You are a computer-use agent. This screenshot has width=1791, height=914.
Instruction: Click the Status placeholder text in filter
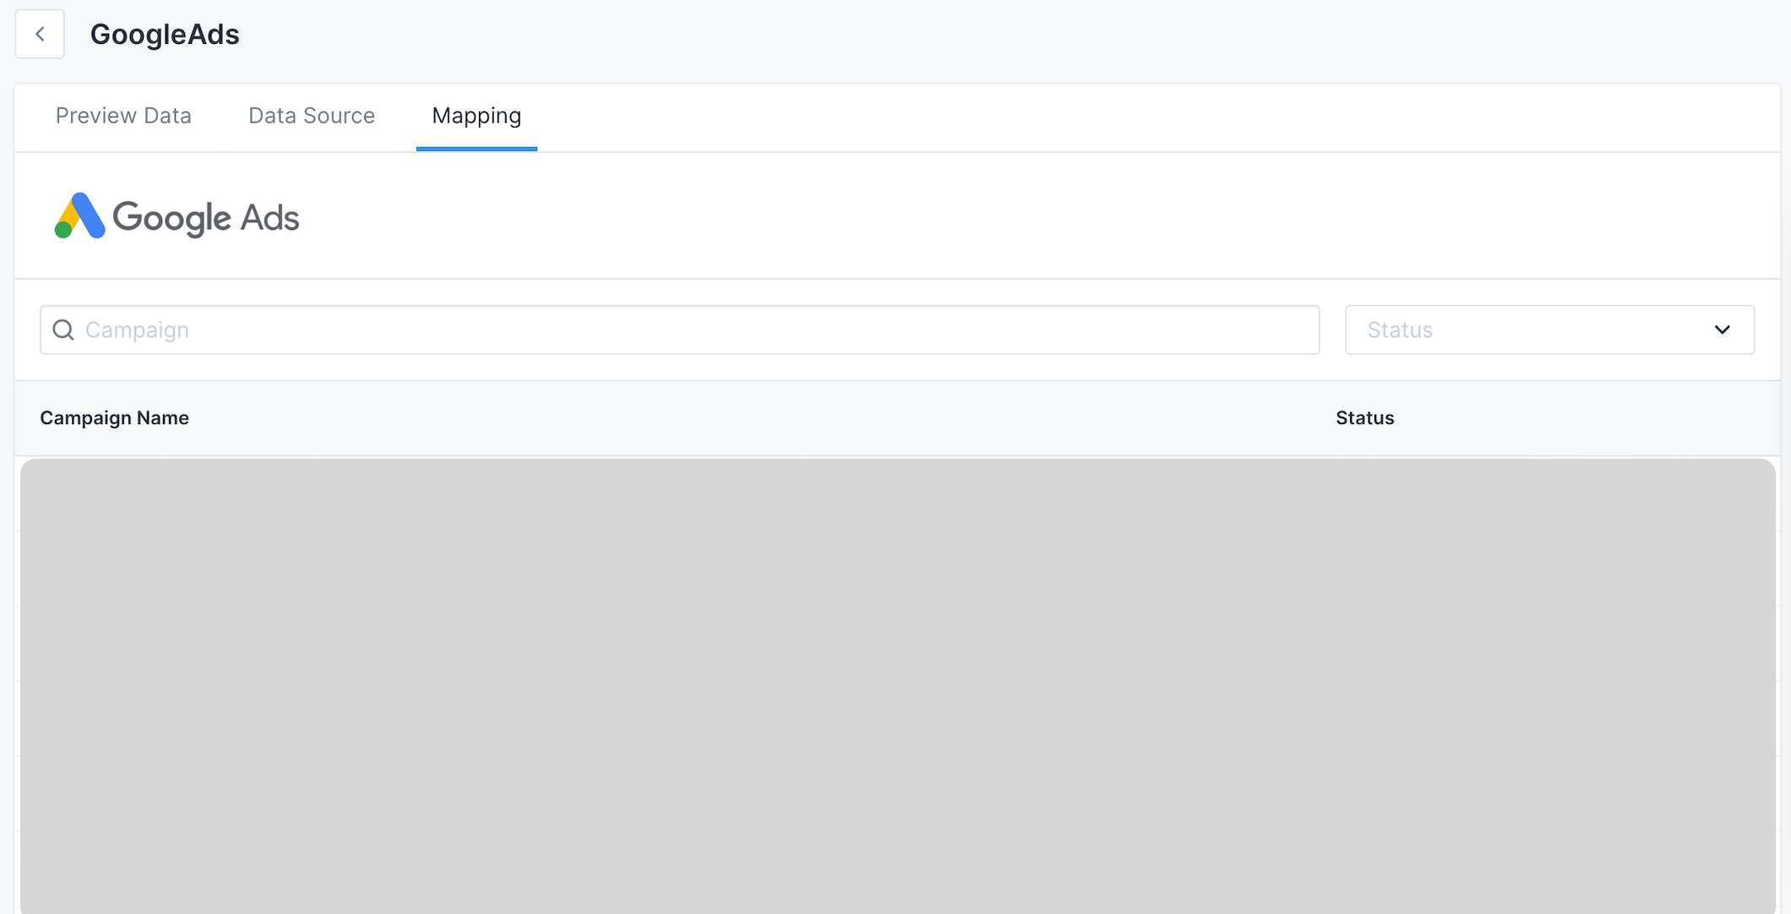[x=1400, y=329]
